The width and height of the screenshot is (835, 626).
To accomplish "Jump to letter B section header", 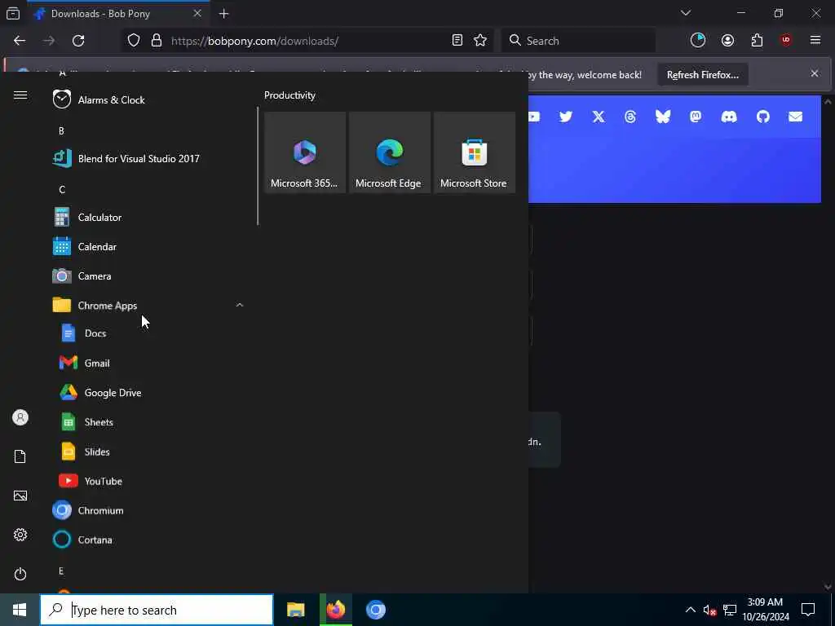I will [x=61, y=131].
